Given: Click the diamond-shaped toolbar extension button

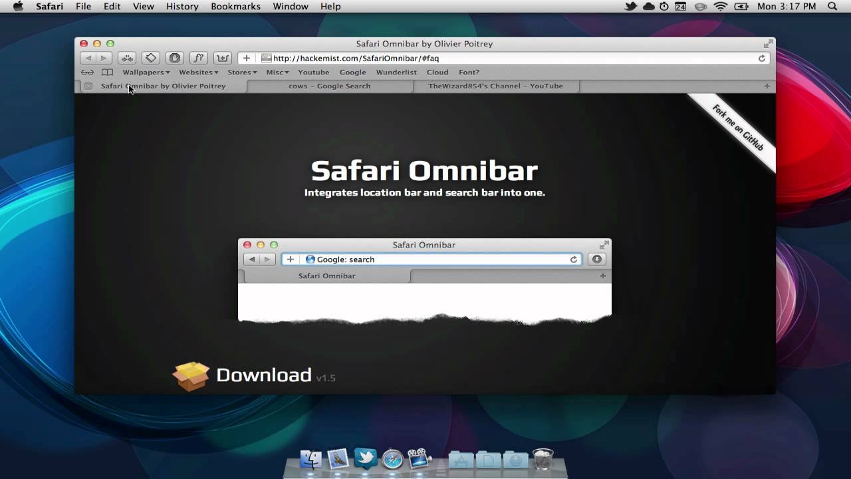Looking at the screenshot, I should coord(151,58).
